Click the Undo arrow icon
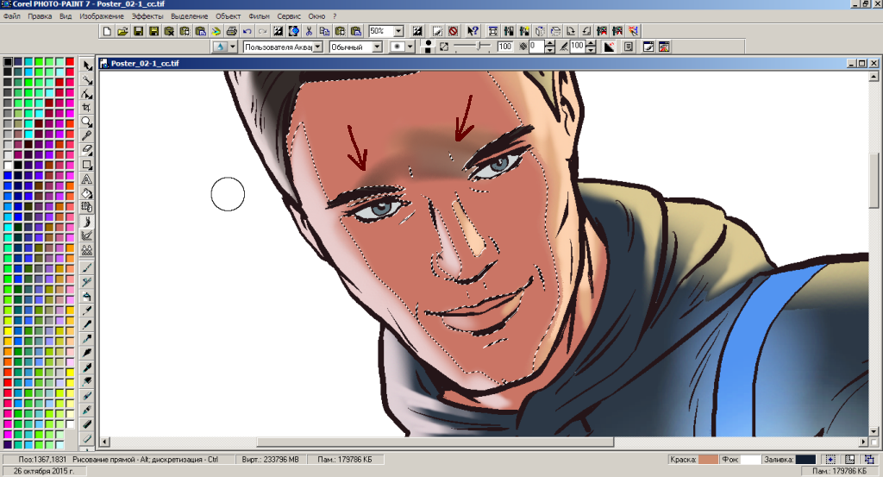 coord(247,31)
